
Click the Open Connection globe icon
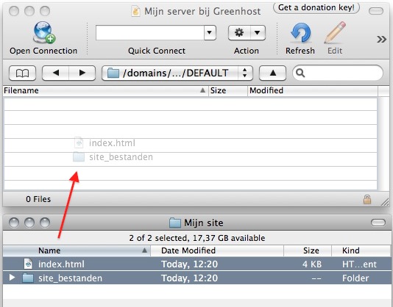coord(44,32)
